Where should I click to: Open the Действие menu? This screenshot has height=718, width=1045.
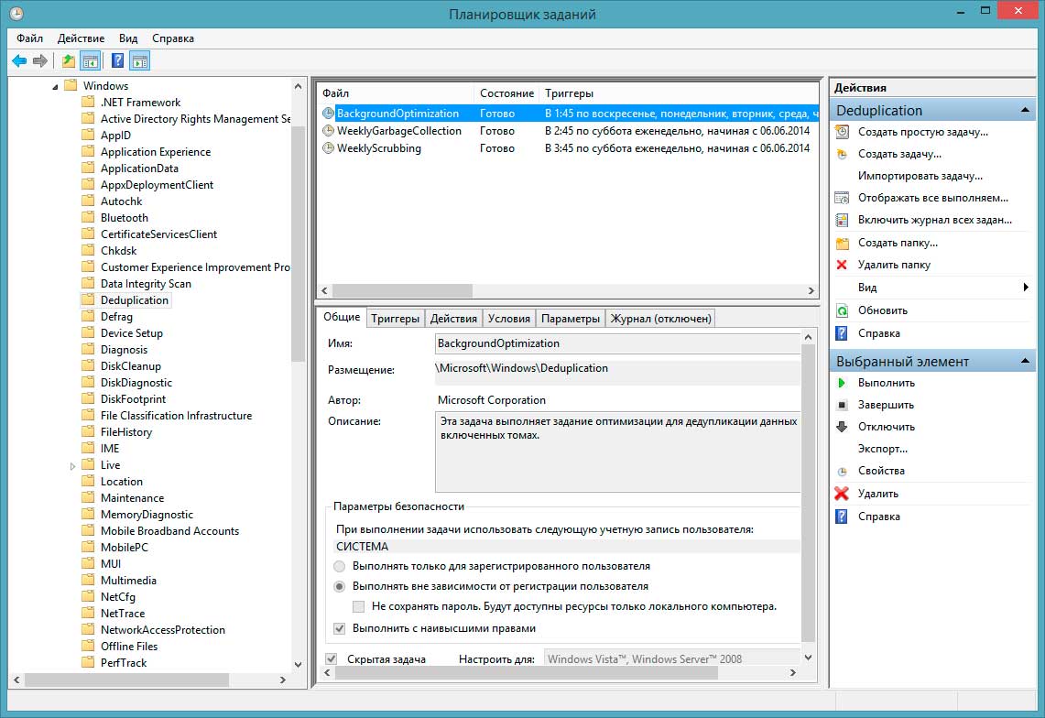click(x=81, y=38)
